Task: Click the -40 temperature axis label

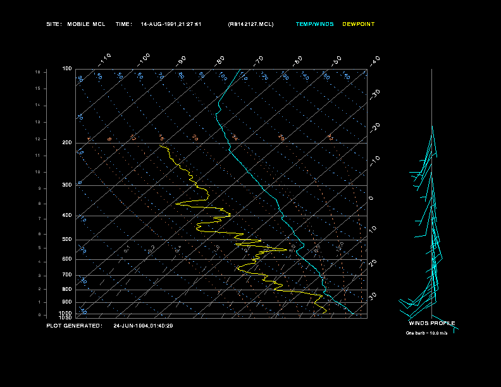Action: (x=375, y=61)
